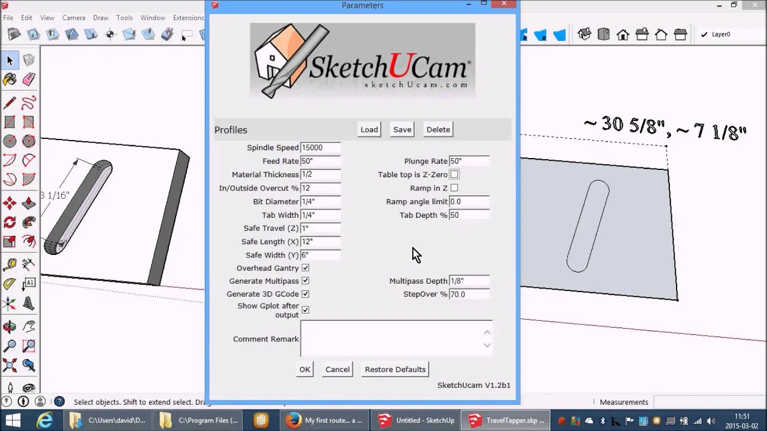
Task: Toggle Generate Multipass checkbox
Action: [x=305, y=281]
